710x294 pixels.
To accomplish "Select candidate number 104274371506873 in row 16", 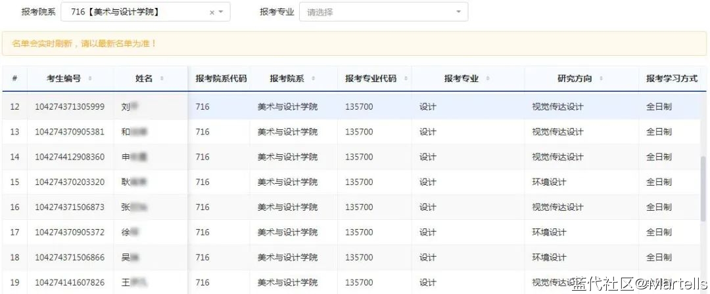I will click(x=70, y=207).
